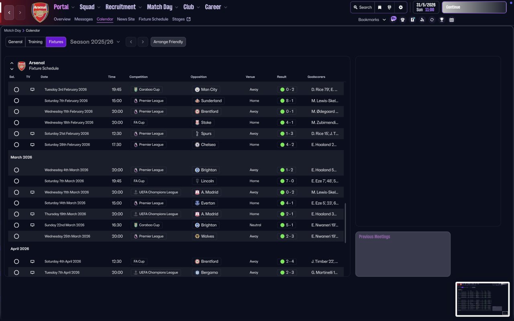
Task: Open the Season 2025/26 dropdown
Action: pos(95,42)
